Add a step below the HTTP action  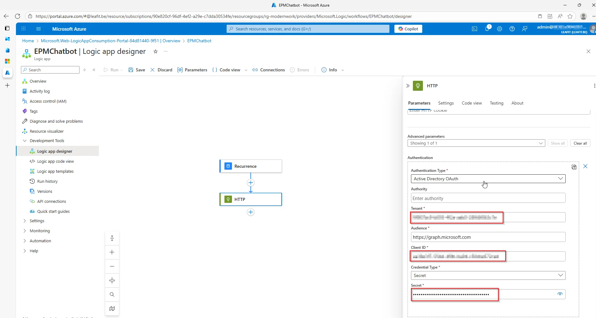pos(251,212)
